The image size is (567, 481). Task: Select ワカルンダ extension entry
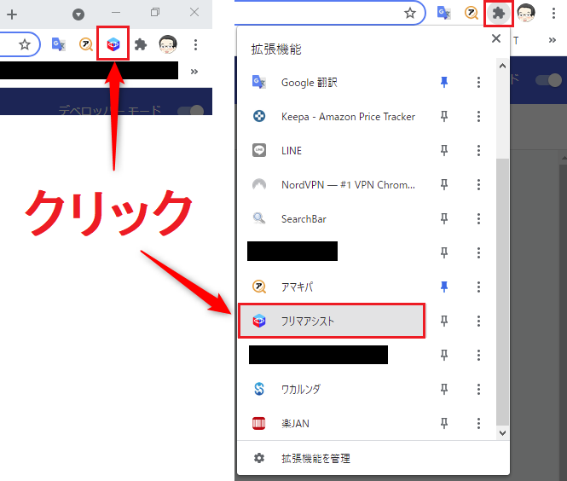click(332, 389)
